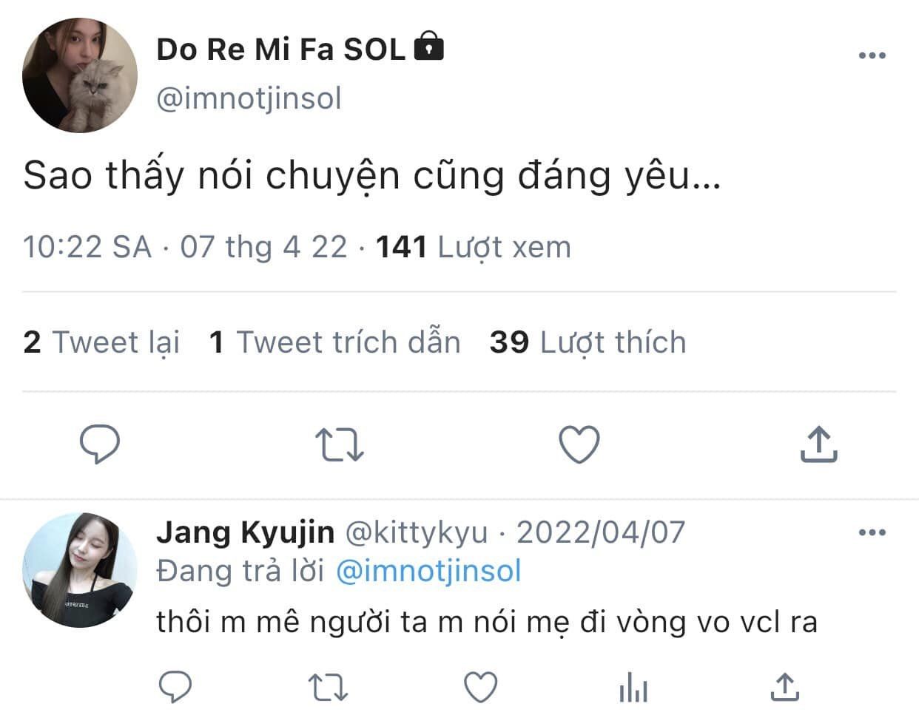Viewport: 919px width, 718px height.
Task: Open more options menu for main tweet
Action: (x=872, y=55)
